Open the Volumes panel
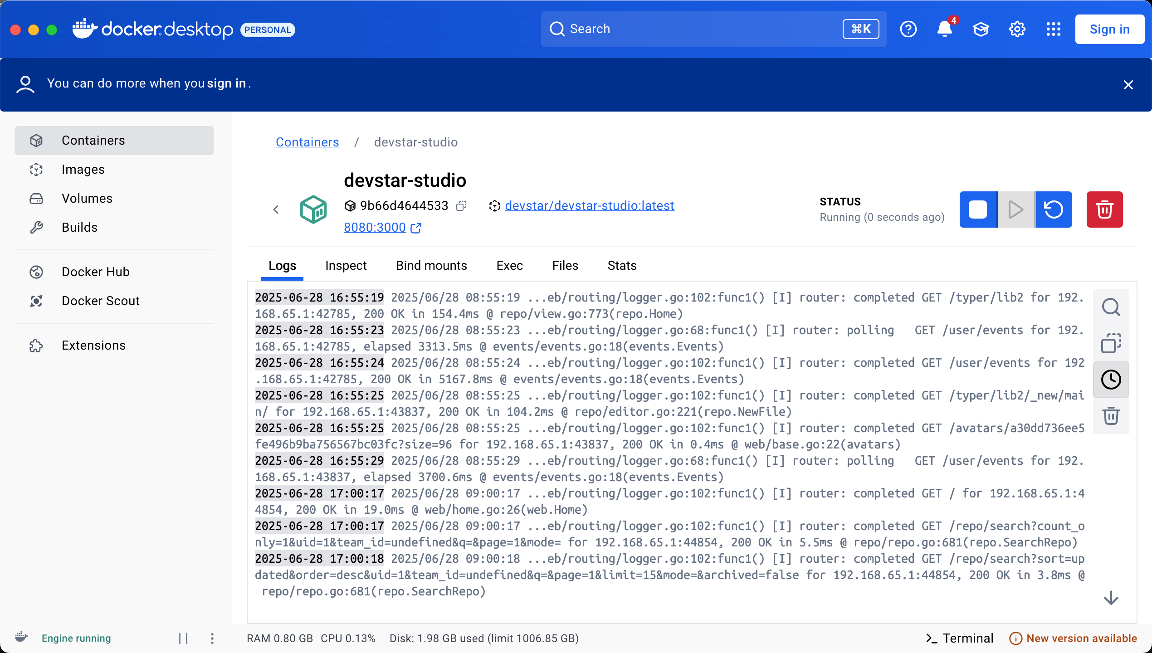This screenshot has width=1152, height=653. point(87,198)
